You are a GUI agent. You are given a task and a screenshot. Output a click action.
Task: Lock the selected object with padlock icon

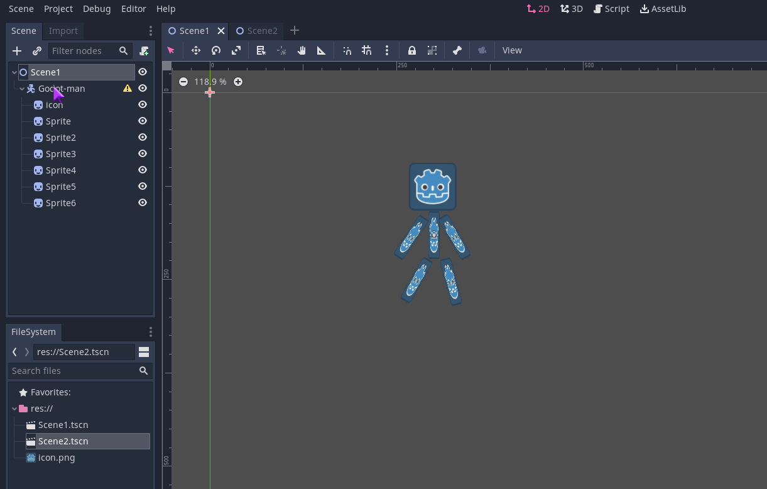coord(412,50)
